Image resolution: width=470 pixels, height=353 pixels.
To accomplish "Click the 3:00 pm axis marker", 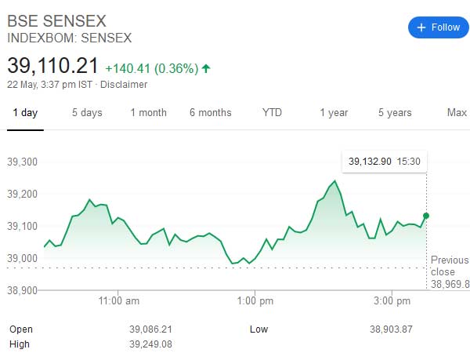I will (x=392, y=300).
